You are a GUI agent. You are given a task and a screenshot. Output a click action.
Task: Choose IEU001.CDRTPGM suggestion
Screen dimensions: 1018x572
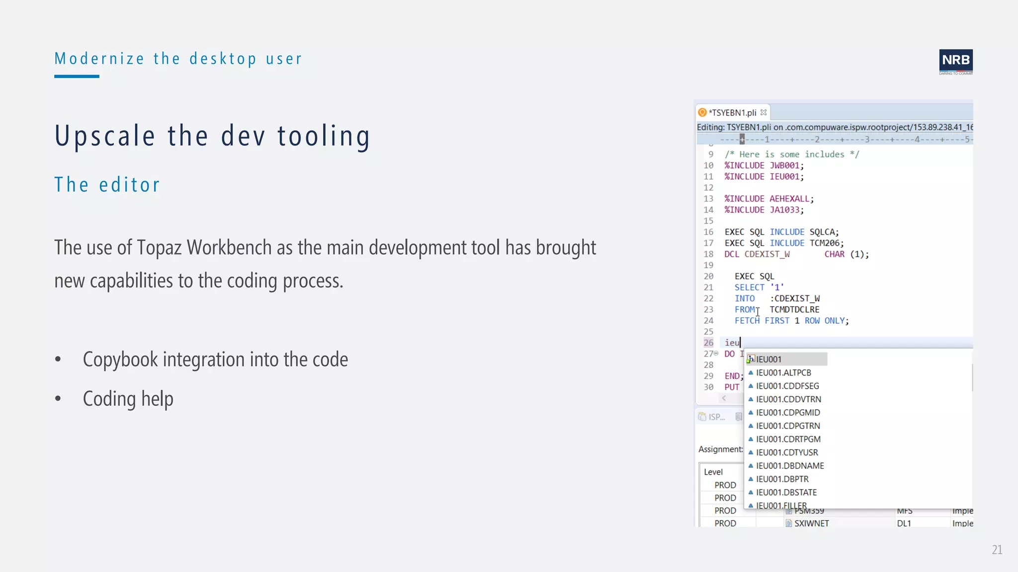coord(784,439)
